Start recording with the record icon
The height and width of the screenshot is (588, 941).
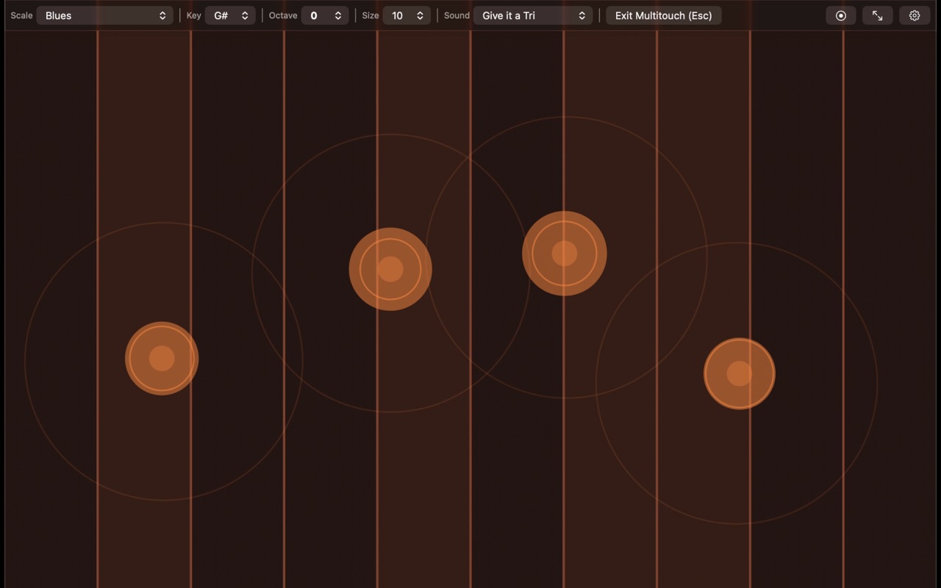[x=841, y=15]
